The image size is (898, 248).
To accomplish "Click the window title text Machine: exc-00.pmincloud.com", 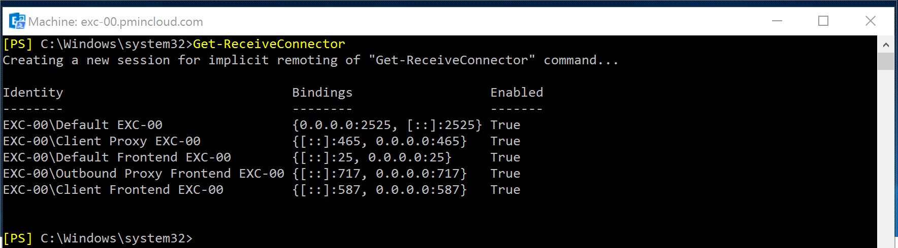I will pos(116,22).
